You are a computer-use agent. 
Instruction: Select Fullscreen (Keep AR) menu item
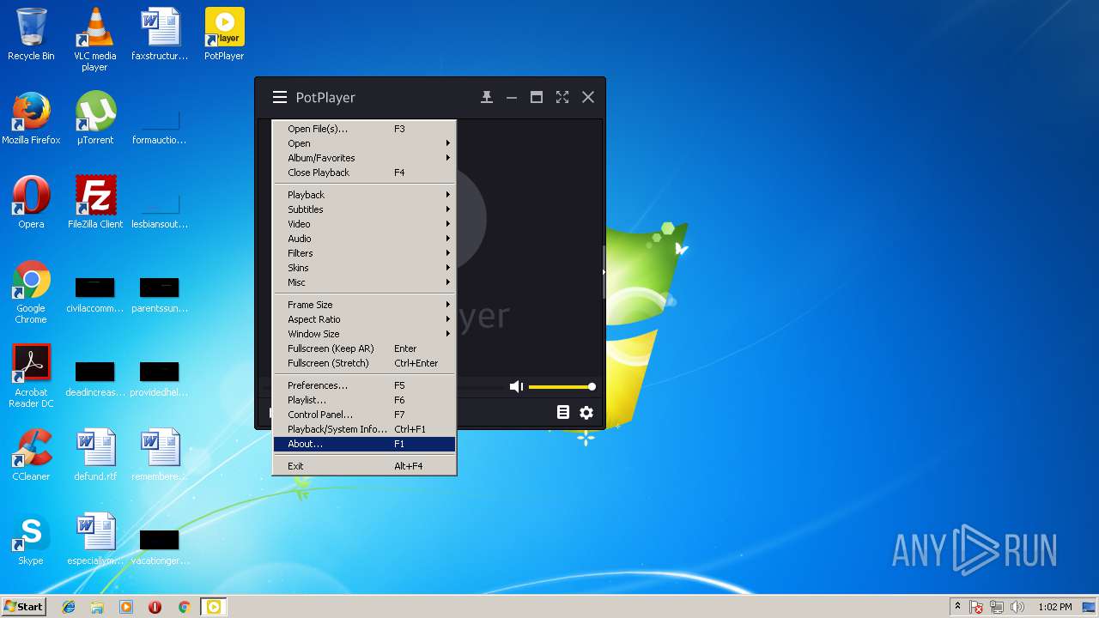tap(365, 348)
